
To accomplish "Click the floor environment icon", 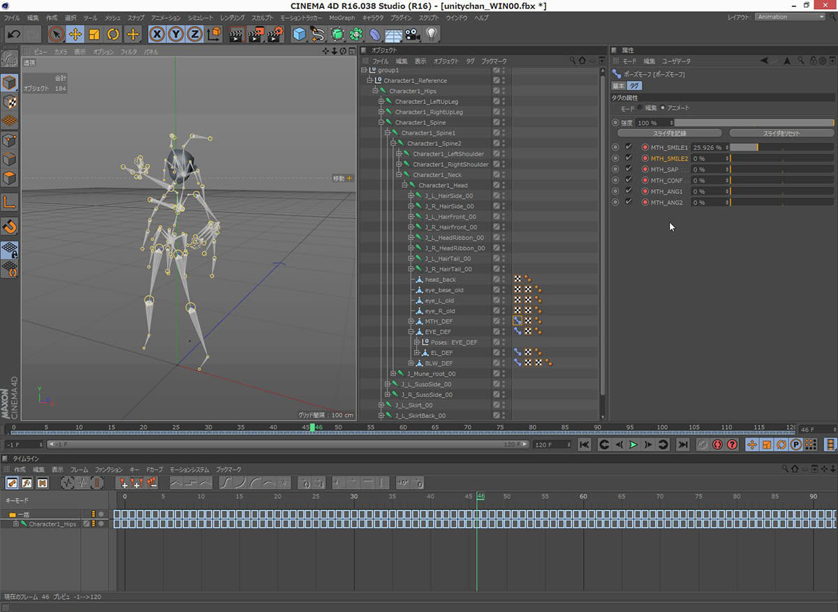I will point(394,33).
